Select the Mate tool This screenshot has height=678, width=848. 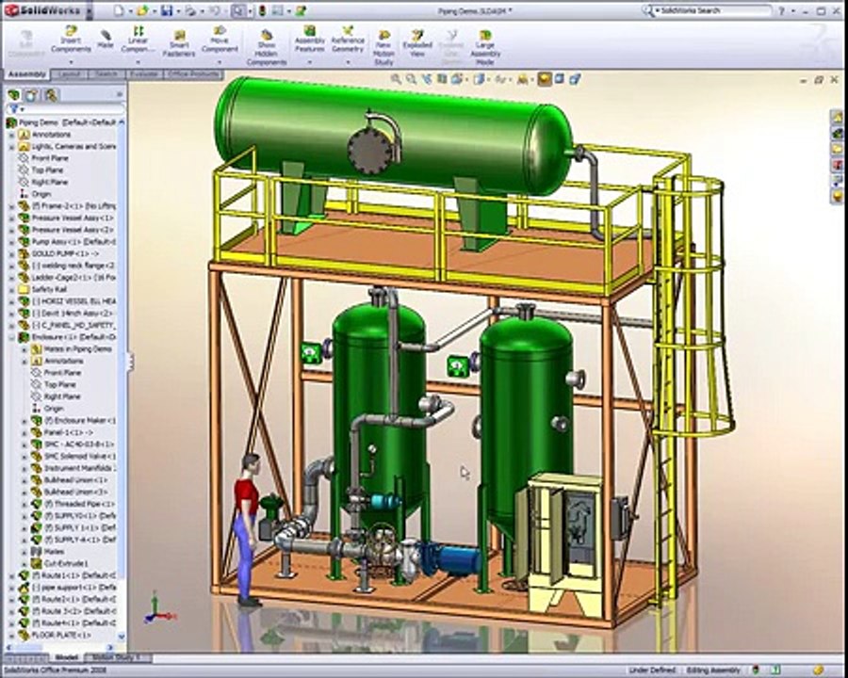click(106, 39)
